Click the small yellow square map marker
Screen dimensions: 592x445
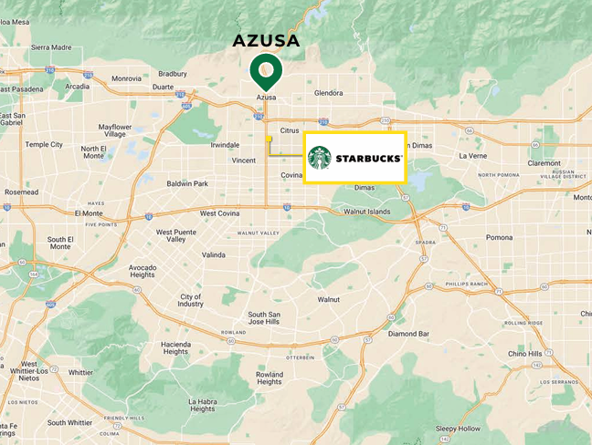(x=269, y=139)
